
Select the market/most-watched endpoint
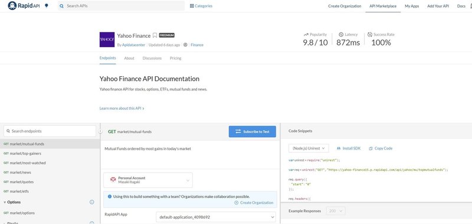coord(50,163)
